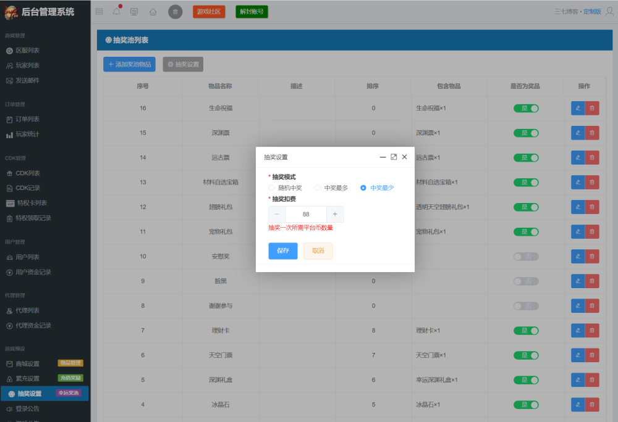Maximize the 抽奖设置 dialog

click(394, 157)
